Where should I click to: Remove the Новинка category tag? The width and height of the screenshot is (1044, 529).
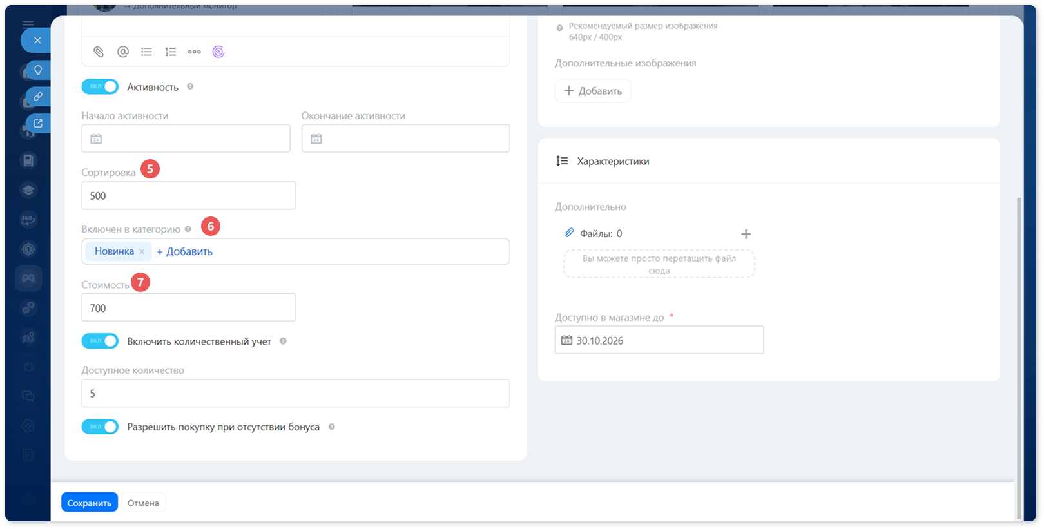142,251
